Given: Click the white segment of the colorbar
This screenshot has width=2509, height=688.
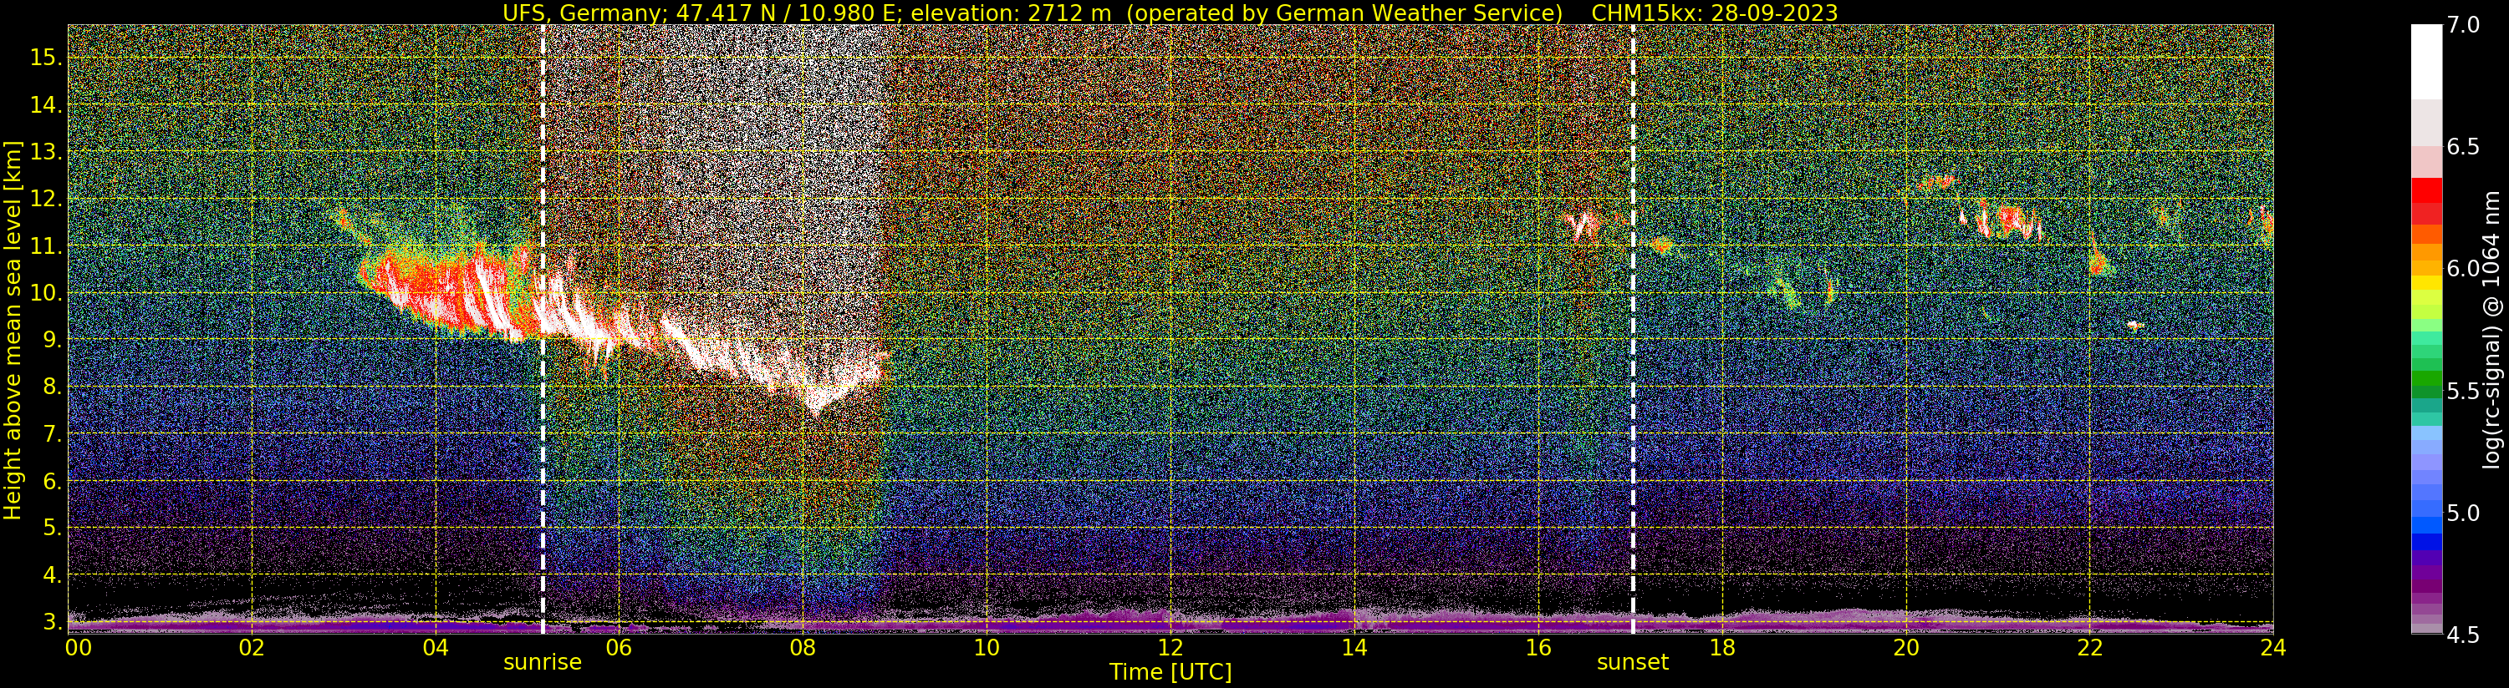Looking at the screenshot, I should tap(2426, 61).
